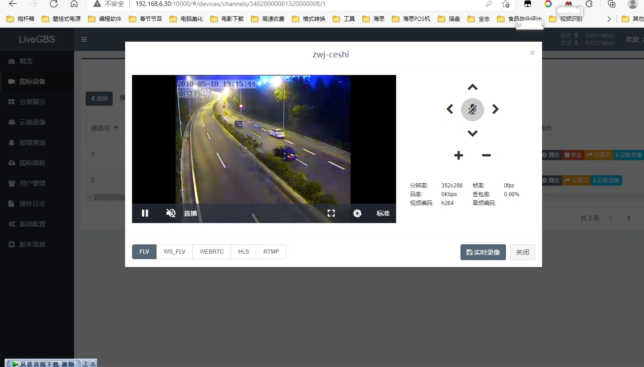Pan the camera left with PTZ arrow
The image size is (644, 367).
click(449, 109)
